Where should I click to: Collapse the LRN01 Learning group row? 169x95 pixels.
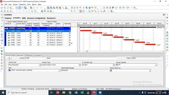pos(5,28)
